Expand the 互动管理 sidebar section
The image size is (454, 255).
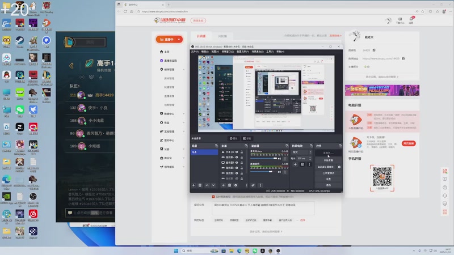tap(183, 131)
